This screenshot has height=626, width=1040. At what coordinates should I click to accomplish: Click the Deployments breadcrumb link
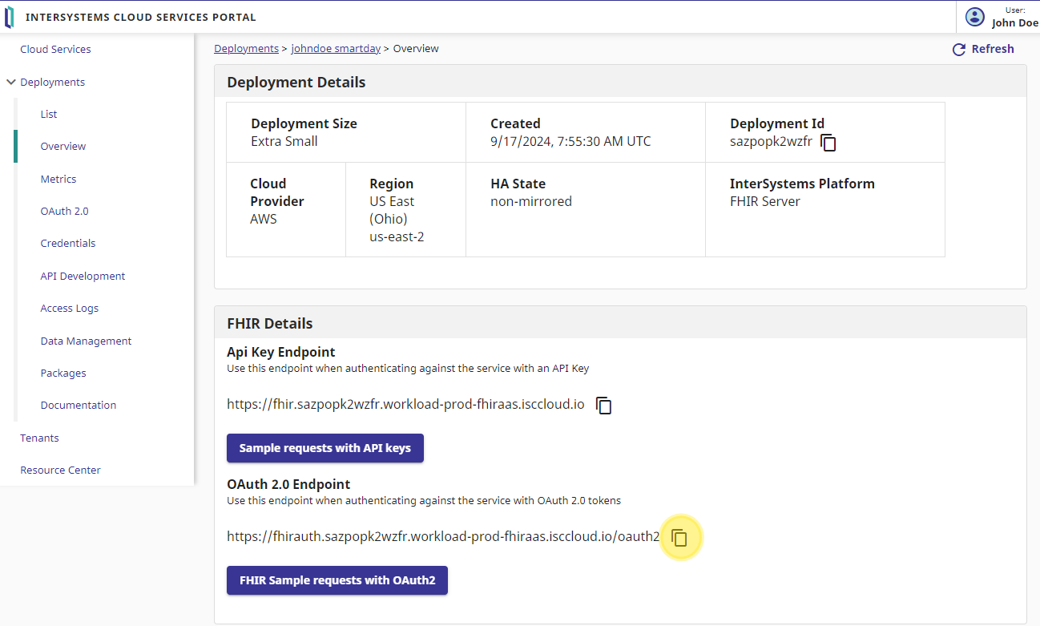pyautogui.click(x=246, y=48)
